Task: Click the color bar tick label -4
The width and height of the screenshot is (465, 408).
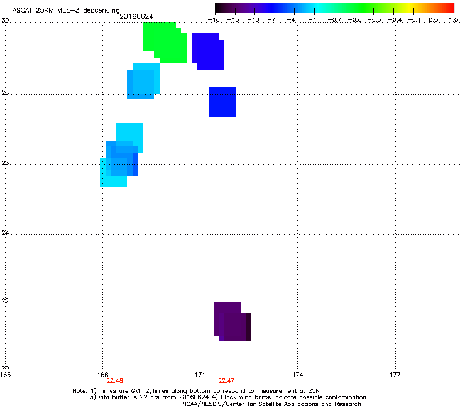Action: (x=292, y=20)
